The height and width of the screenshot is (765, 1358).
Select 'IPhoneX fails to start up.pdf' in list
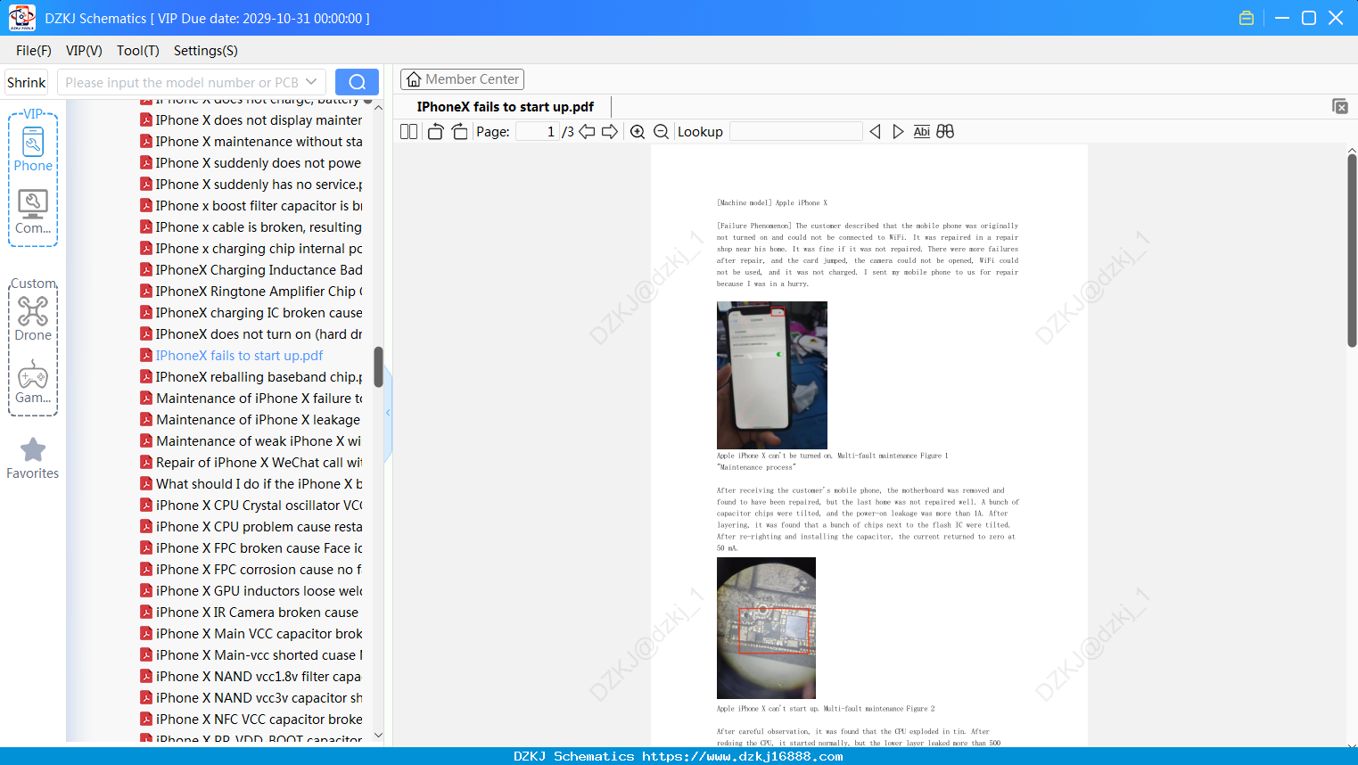click(x=232, y=356)
